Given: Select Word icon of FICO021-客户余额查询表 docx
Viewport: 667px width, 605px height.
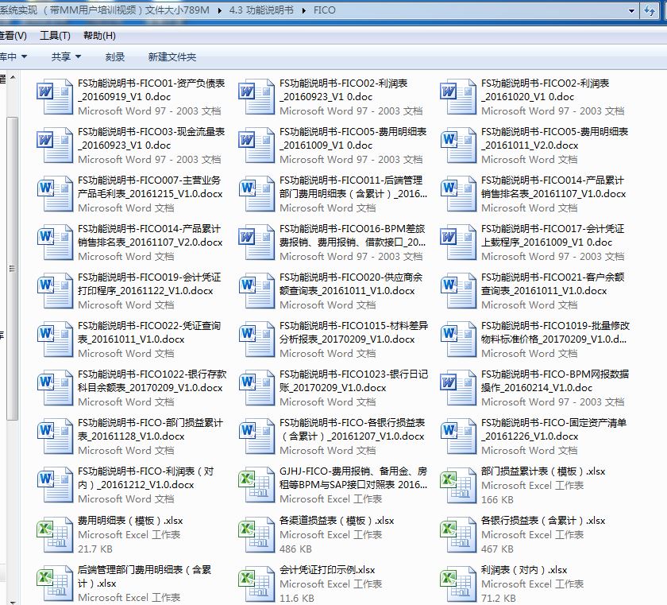Looking at the screenshot, I should pos(457,291).
